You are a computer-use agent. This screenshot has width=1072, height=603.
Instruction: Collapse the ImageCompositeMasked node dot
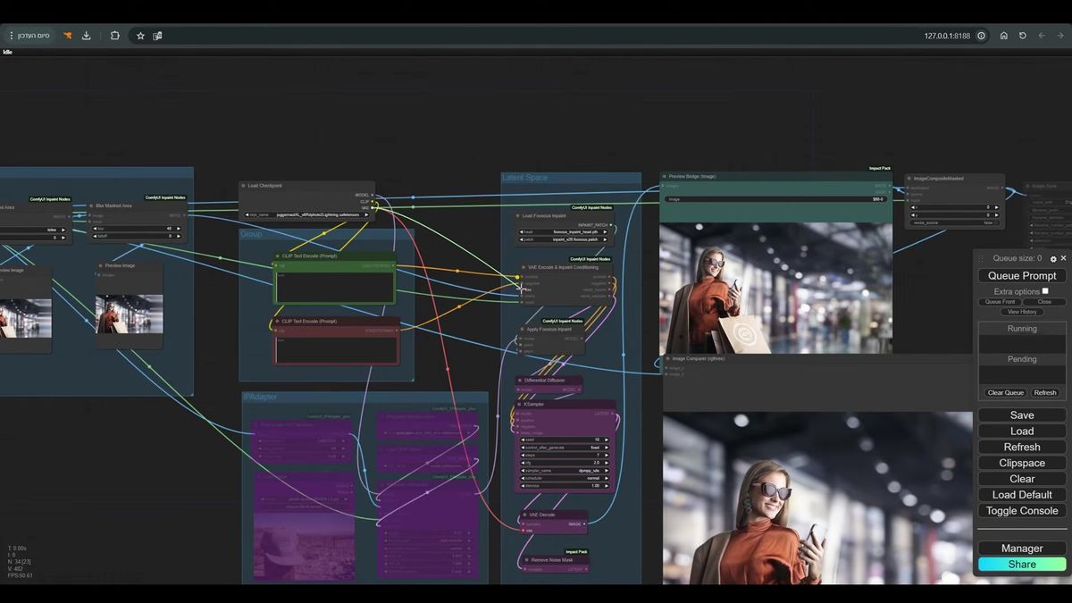coord(909,179)
